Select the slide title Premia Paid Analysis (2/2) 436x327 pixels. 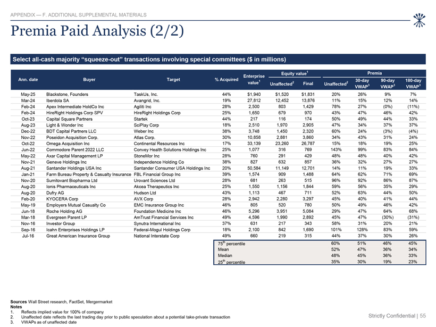point(97,31)
